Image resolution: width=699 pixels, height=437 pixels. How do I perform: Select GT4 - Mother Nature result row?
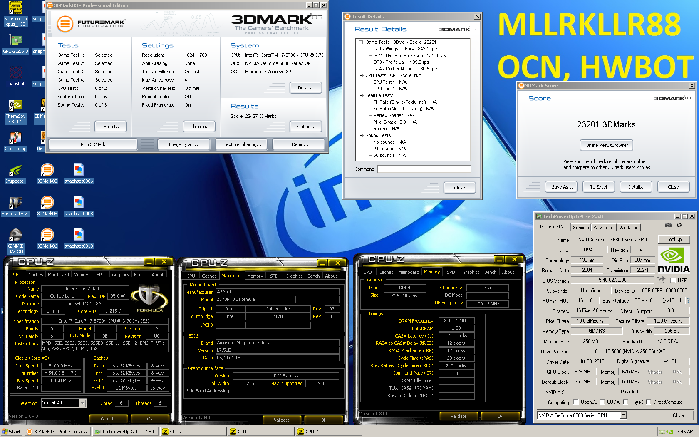click(x=405, y=69)
